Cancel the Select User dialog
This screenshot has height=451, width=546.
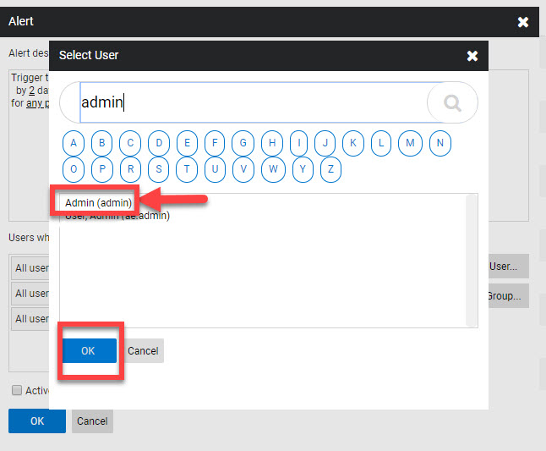pyautogui.click(x=143, y=351)
